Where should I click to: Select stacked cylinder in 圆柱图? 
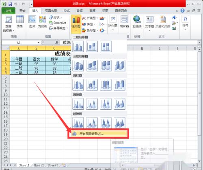pyautogui.click(x=92, y=85)
